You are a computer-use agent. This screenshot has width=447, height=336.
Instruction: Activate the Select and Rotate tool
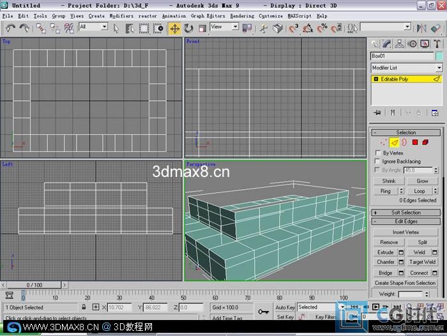188,28
